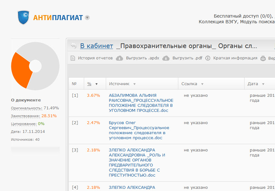Click row number [3]

(x=75, y=150)
